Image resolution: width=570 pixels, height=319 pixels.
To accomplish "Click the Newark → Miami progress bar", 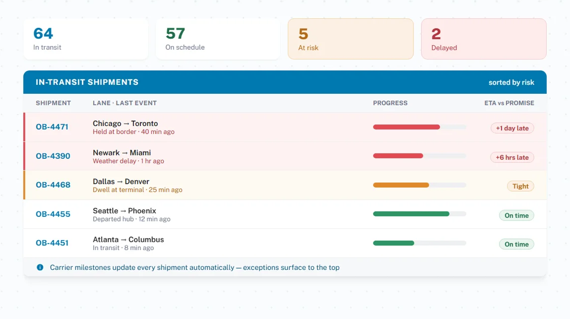I will click(420, 156).
